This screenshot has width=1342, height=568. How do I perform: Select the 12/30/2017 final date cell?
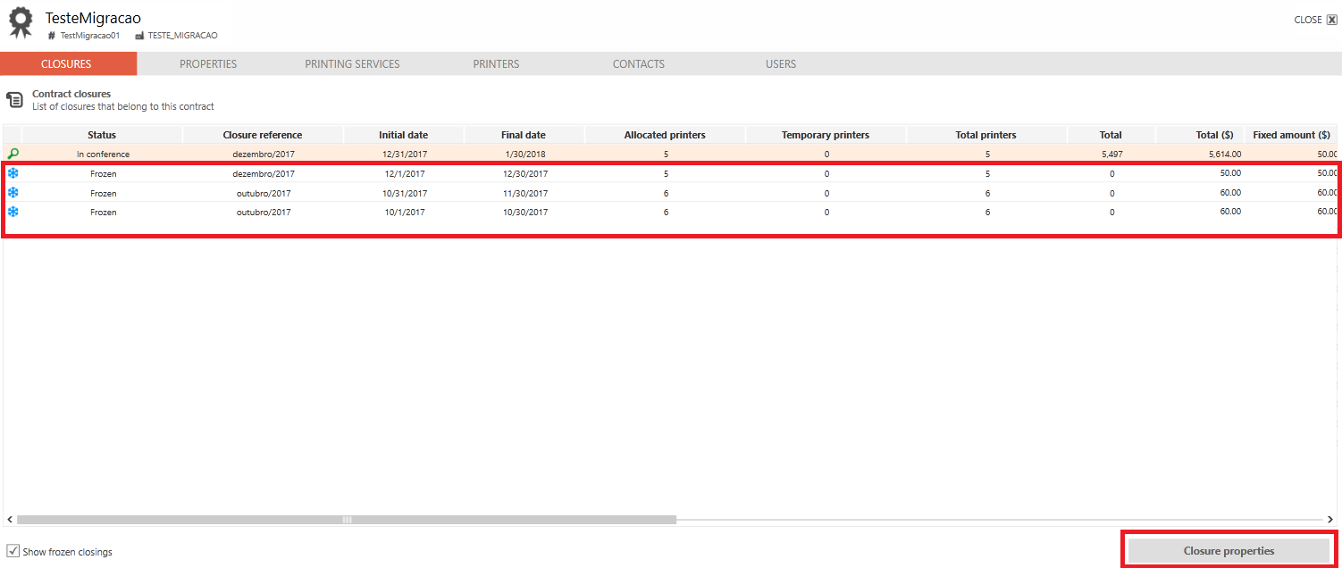coord(524,173)
